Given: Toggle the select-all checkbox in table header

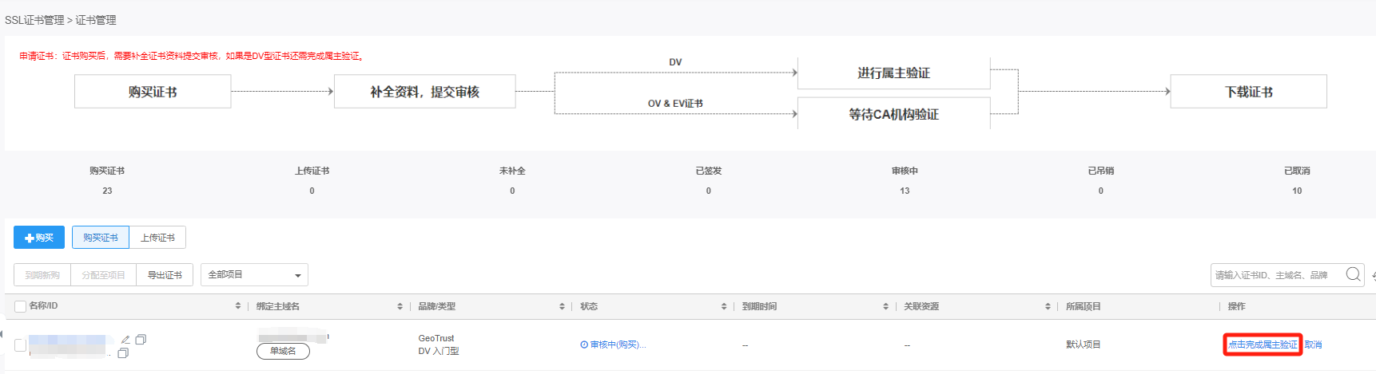Looking at the screenshot, I should pos(21,306).
